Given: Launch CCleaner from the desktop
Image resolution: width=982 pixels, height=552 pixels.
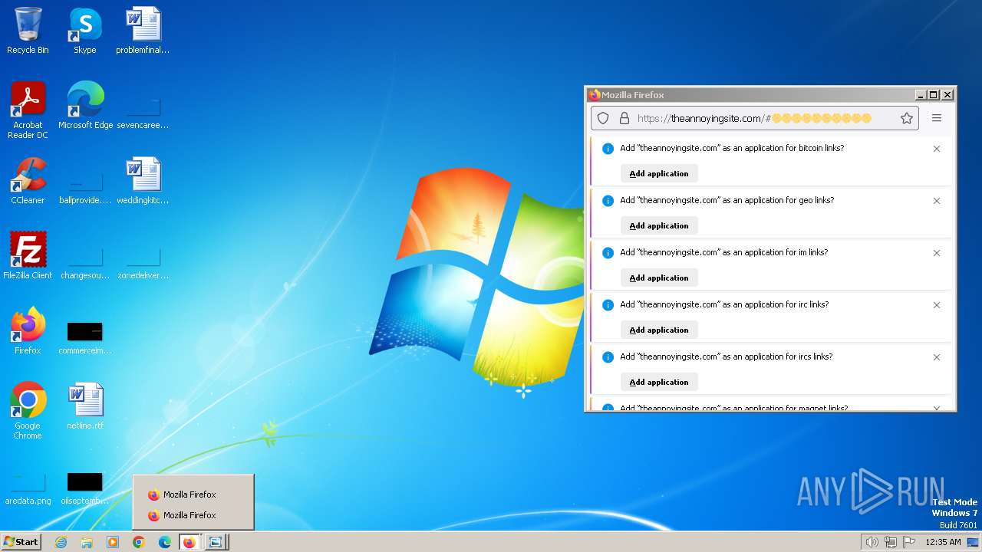Looking at the screenshot, I should (28, 180).
